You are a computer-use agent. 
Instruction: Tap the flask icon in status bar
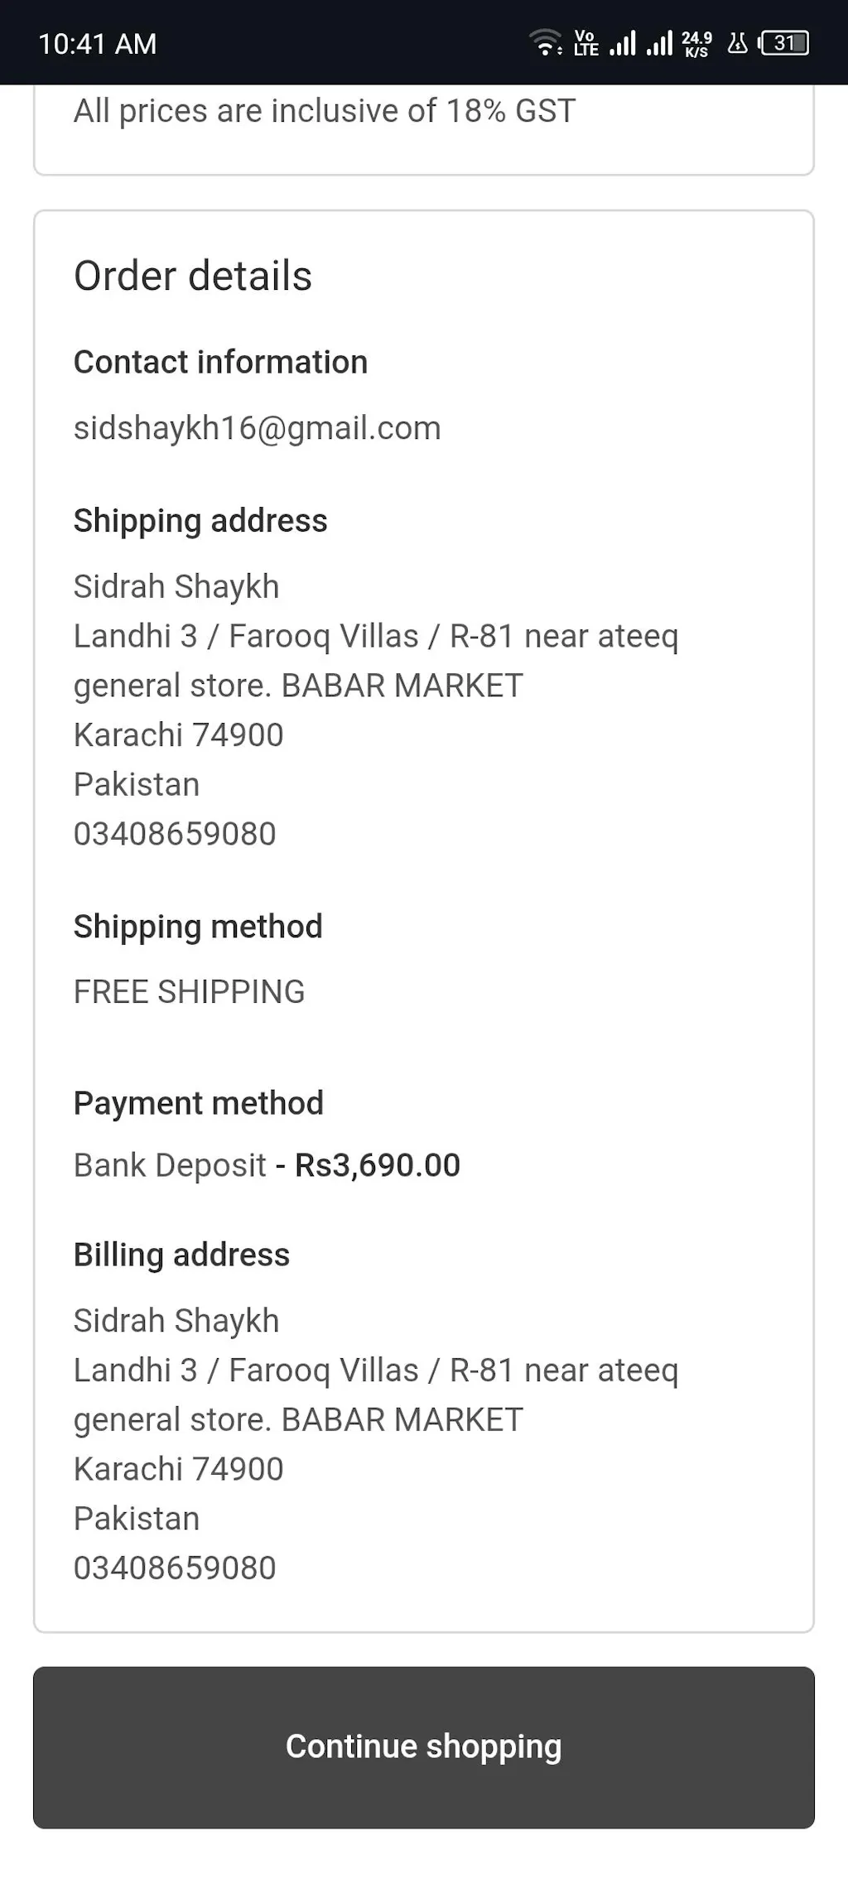737,42
